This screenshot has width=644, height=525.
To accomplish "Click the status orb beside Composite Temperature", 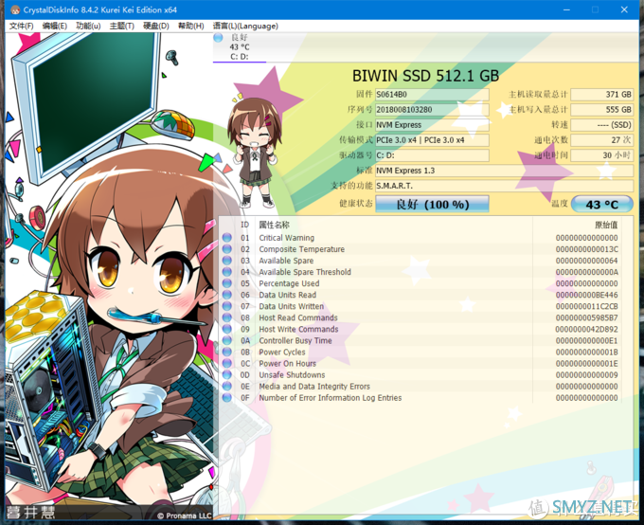I will click(227, 249).
